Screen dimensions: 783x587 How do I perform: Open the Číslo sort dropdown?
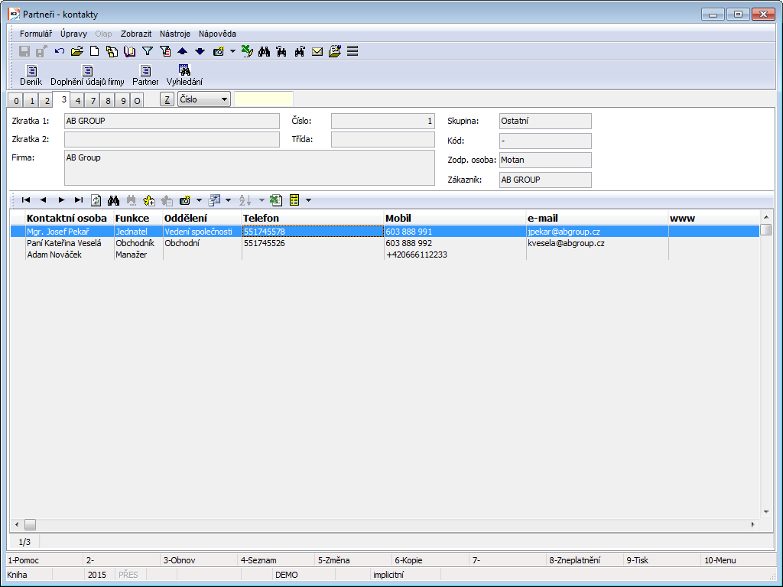click(203, 99)
